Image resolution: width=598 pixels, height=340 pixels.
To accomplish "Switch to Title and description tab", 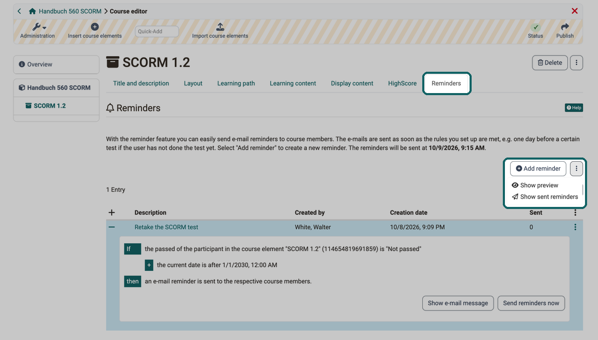I will tap(141, 84).
